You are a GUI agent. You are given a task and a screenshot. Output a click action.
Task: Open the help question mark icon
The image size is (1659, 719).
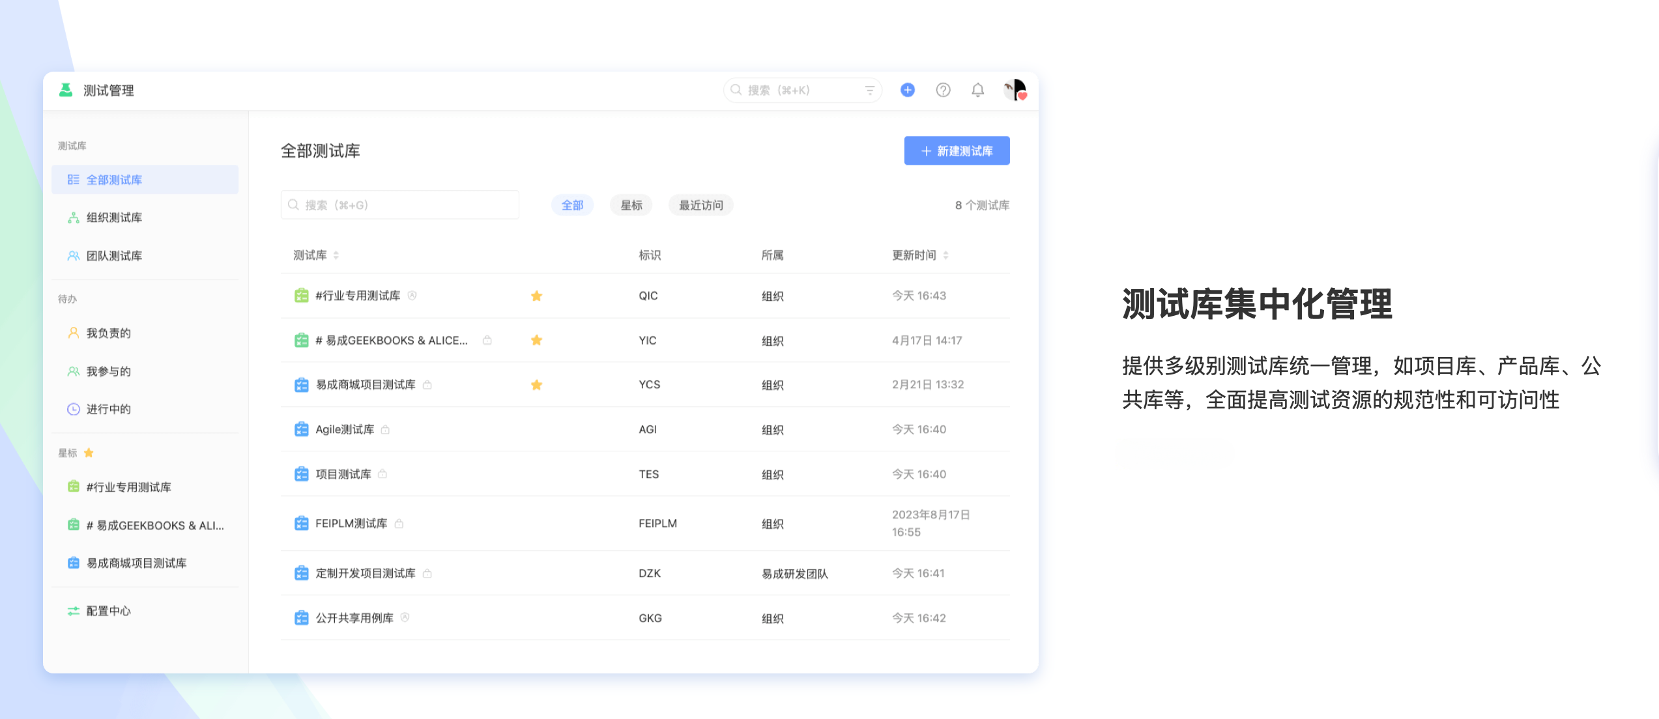[943, 90]
